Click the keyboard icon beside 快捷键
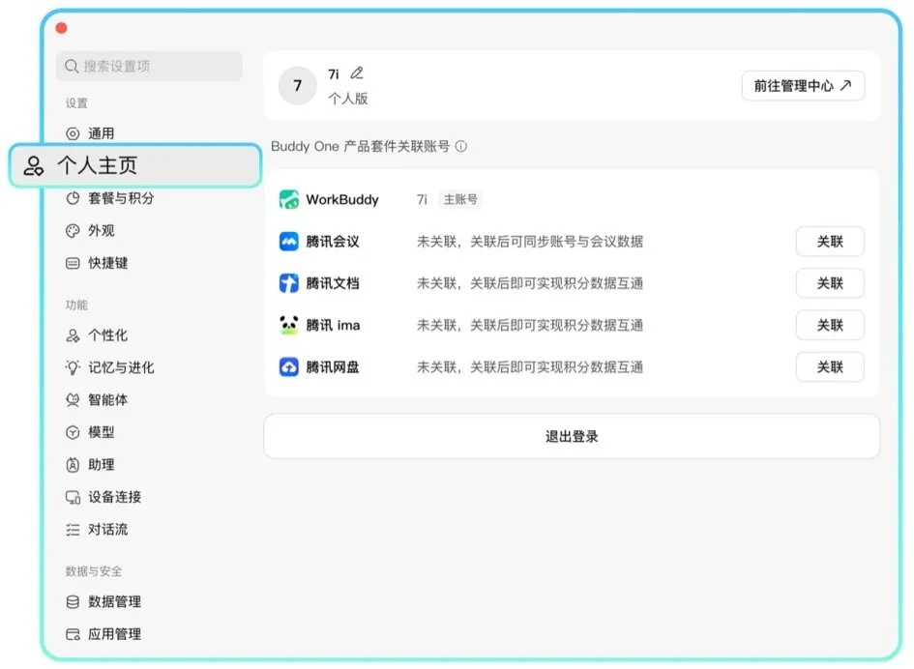This screenshot has height=669, width=914. (x=73, y=263)
